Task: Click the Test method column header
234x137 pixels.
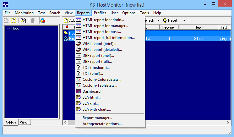Action: pos(225,27)
